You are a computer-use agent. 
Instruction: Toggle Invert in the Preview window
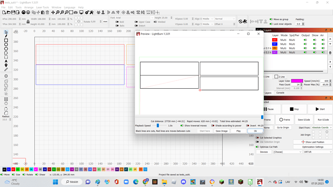248,125
